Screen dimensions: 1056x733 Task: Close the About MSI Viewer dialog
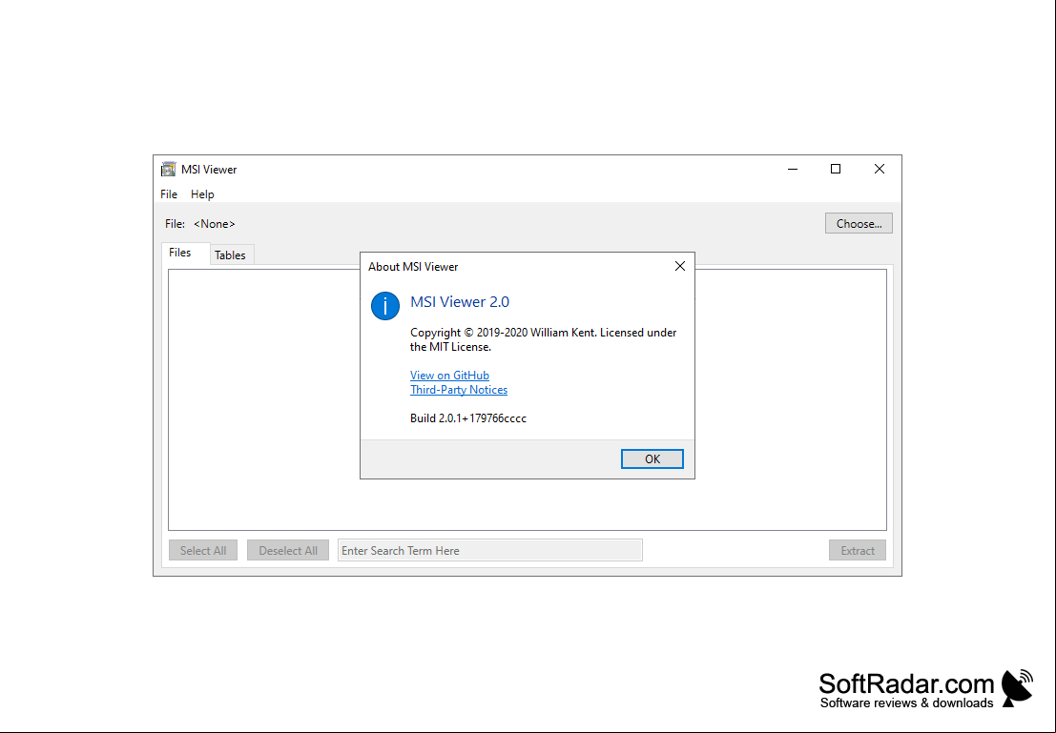(x=680, y=266)
